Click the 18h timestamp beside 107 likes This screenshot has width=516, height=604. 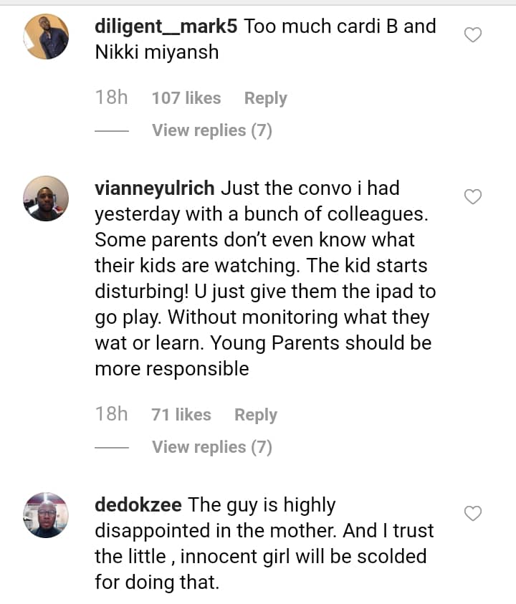pyautogui.click(x=111, y=97)
